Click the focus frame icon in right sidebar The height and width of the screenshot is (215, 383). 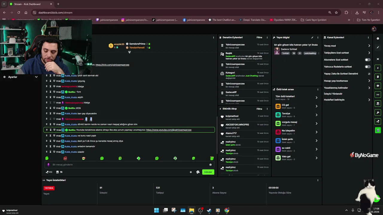(x=378, y=59)
